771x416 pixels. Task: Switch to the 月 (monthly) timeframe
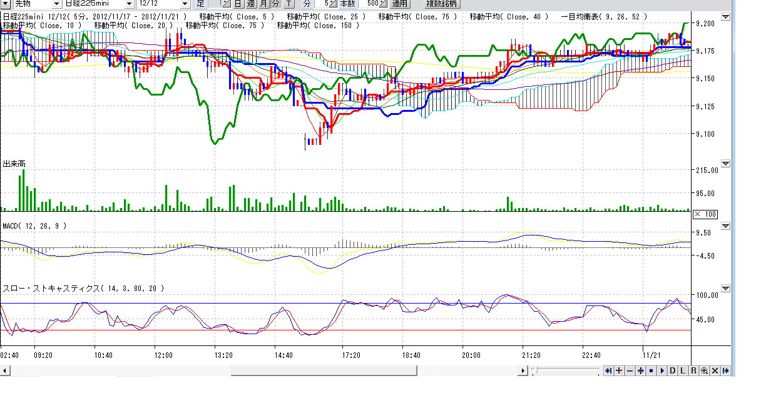(x=263, y=4)
